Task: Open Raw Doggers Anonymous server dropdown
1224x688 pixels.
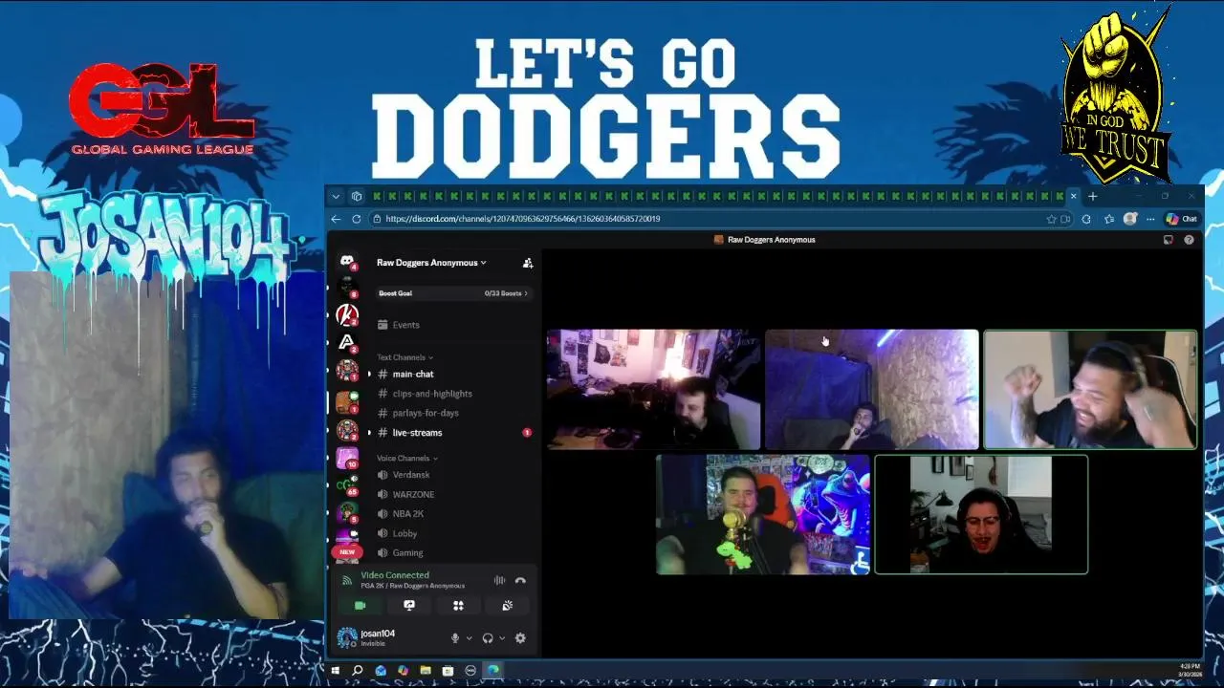Action: [431, 263]
